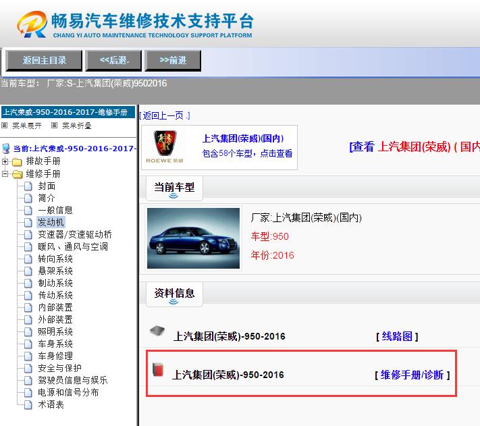Open the 转向系统 section

tap(55, 259)
